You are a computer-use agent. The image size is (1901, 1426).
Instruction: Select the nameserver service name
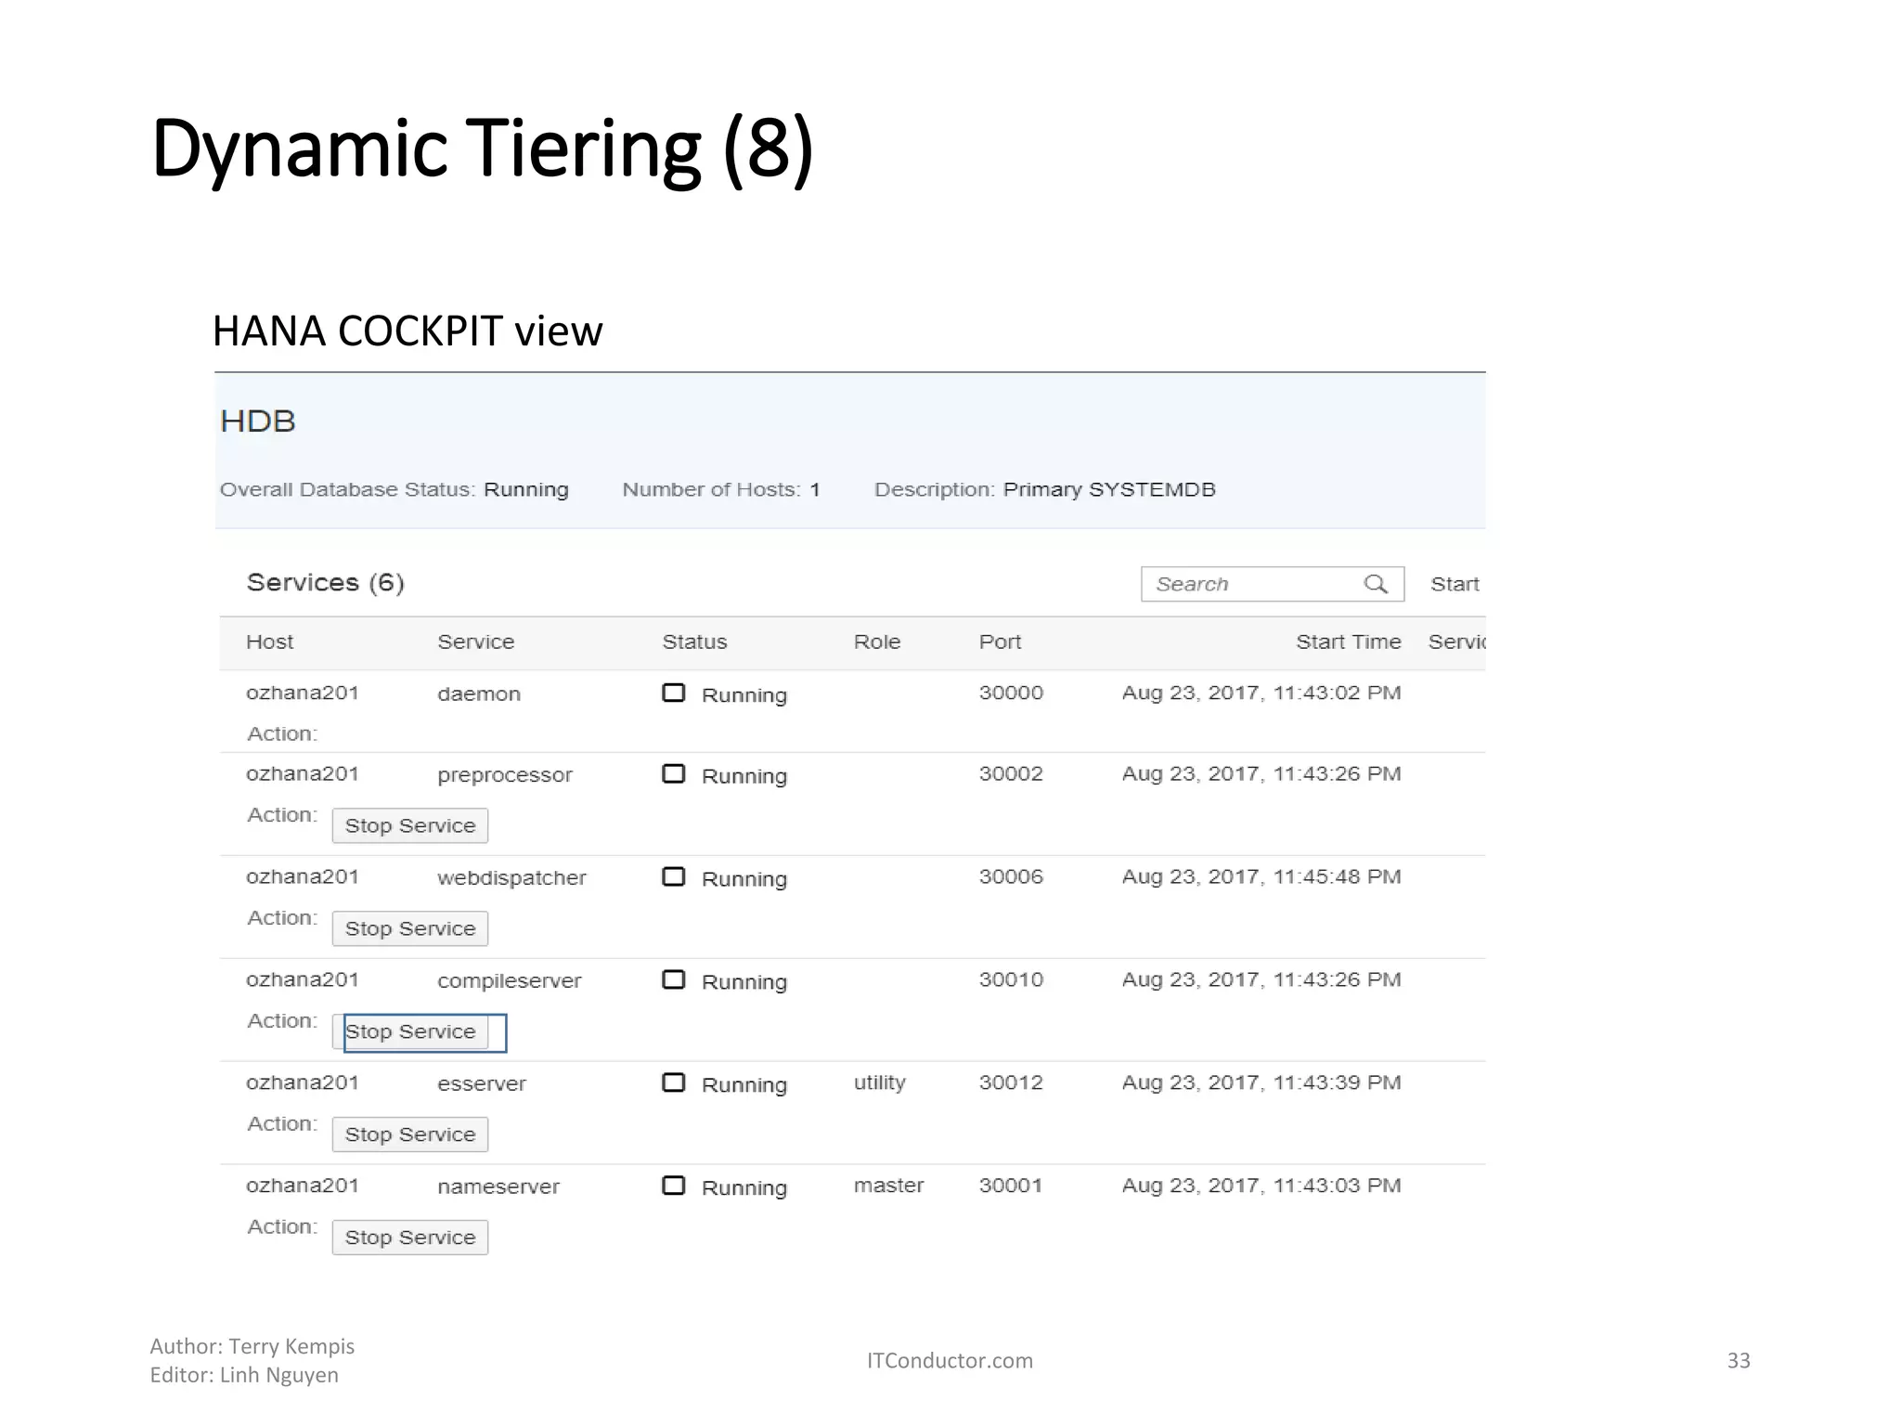click(498, 1186)
